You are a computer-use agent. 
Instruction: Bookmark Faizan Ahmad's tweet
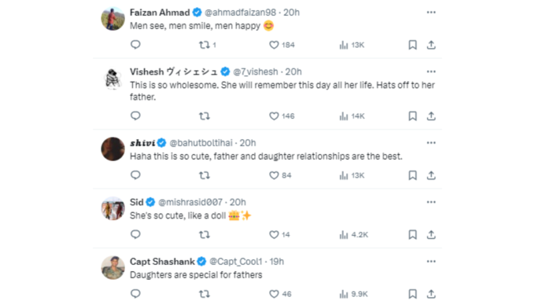[x=412, y=45]
